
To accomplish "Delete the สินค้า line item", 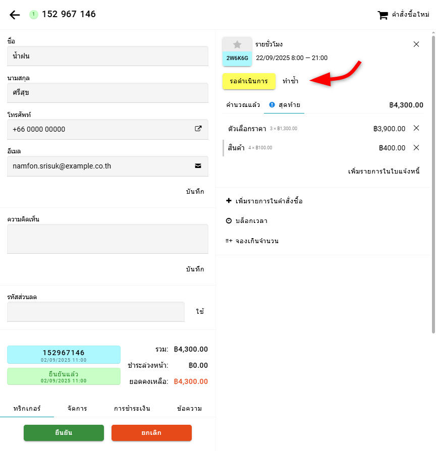I will 416,148.
